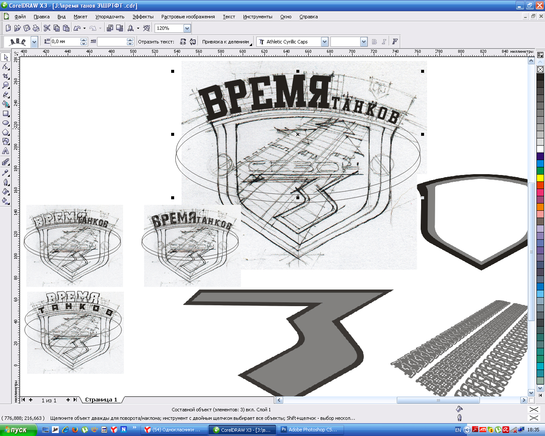Go to the first page navigation button
The height and width of the screenshot is (436, 545).
23,400
